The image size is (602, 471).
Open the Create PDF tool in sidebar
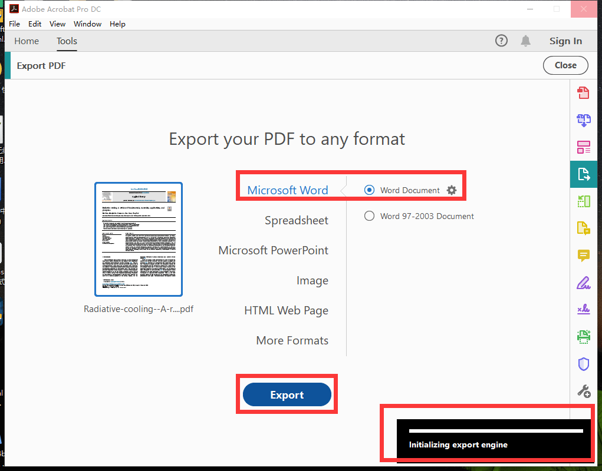point(583,92)
